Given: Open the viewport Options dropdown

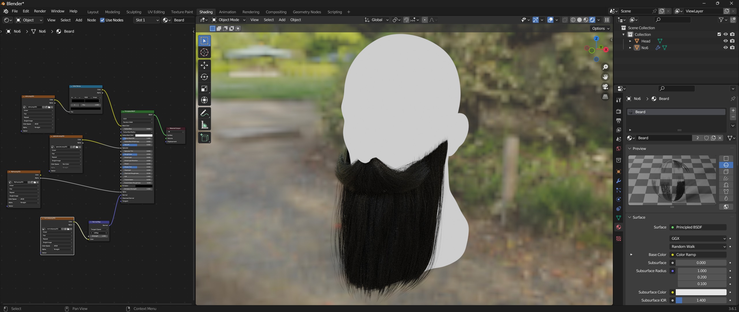Looking at the screenshot, I should point(600,28).
